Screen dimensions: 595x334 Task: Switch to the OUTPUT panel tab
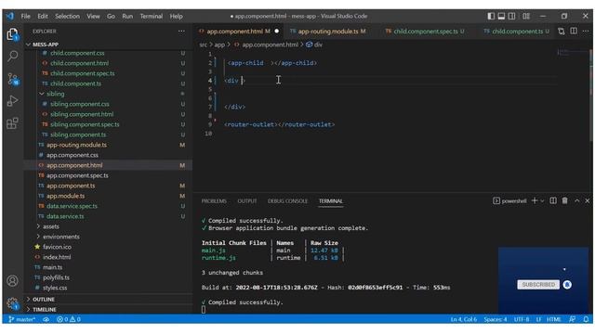[x=247, y=201]
